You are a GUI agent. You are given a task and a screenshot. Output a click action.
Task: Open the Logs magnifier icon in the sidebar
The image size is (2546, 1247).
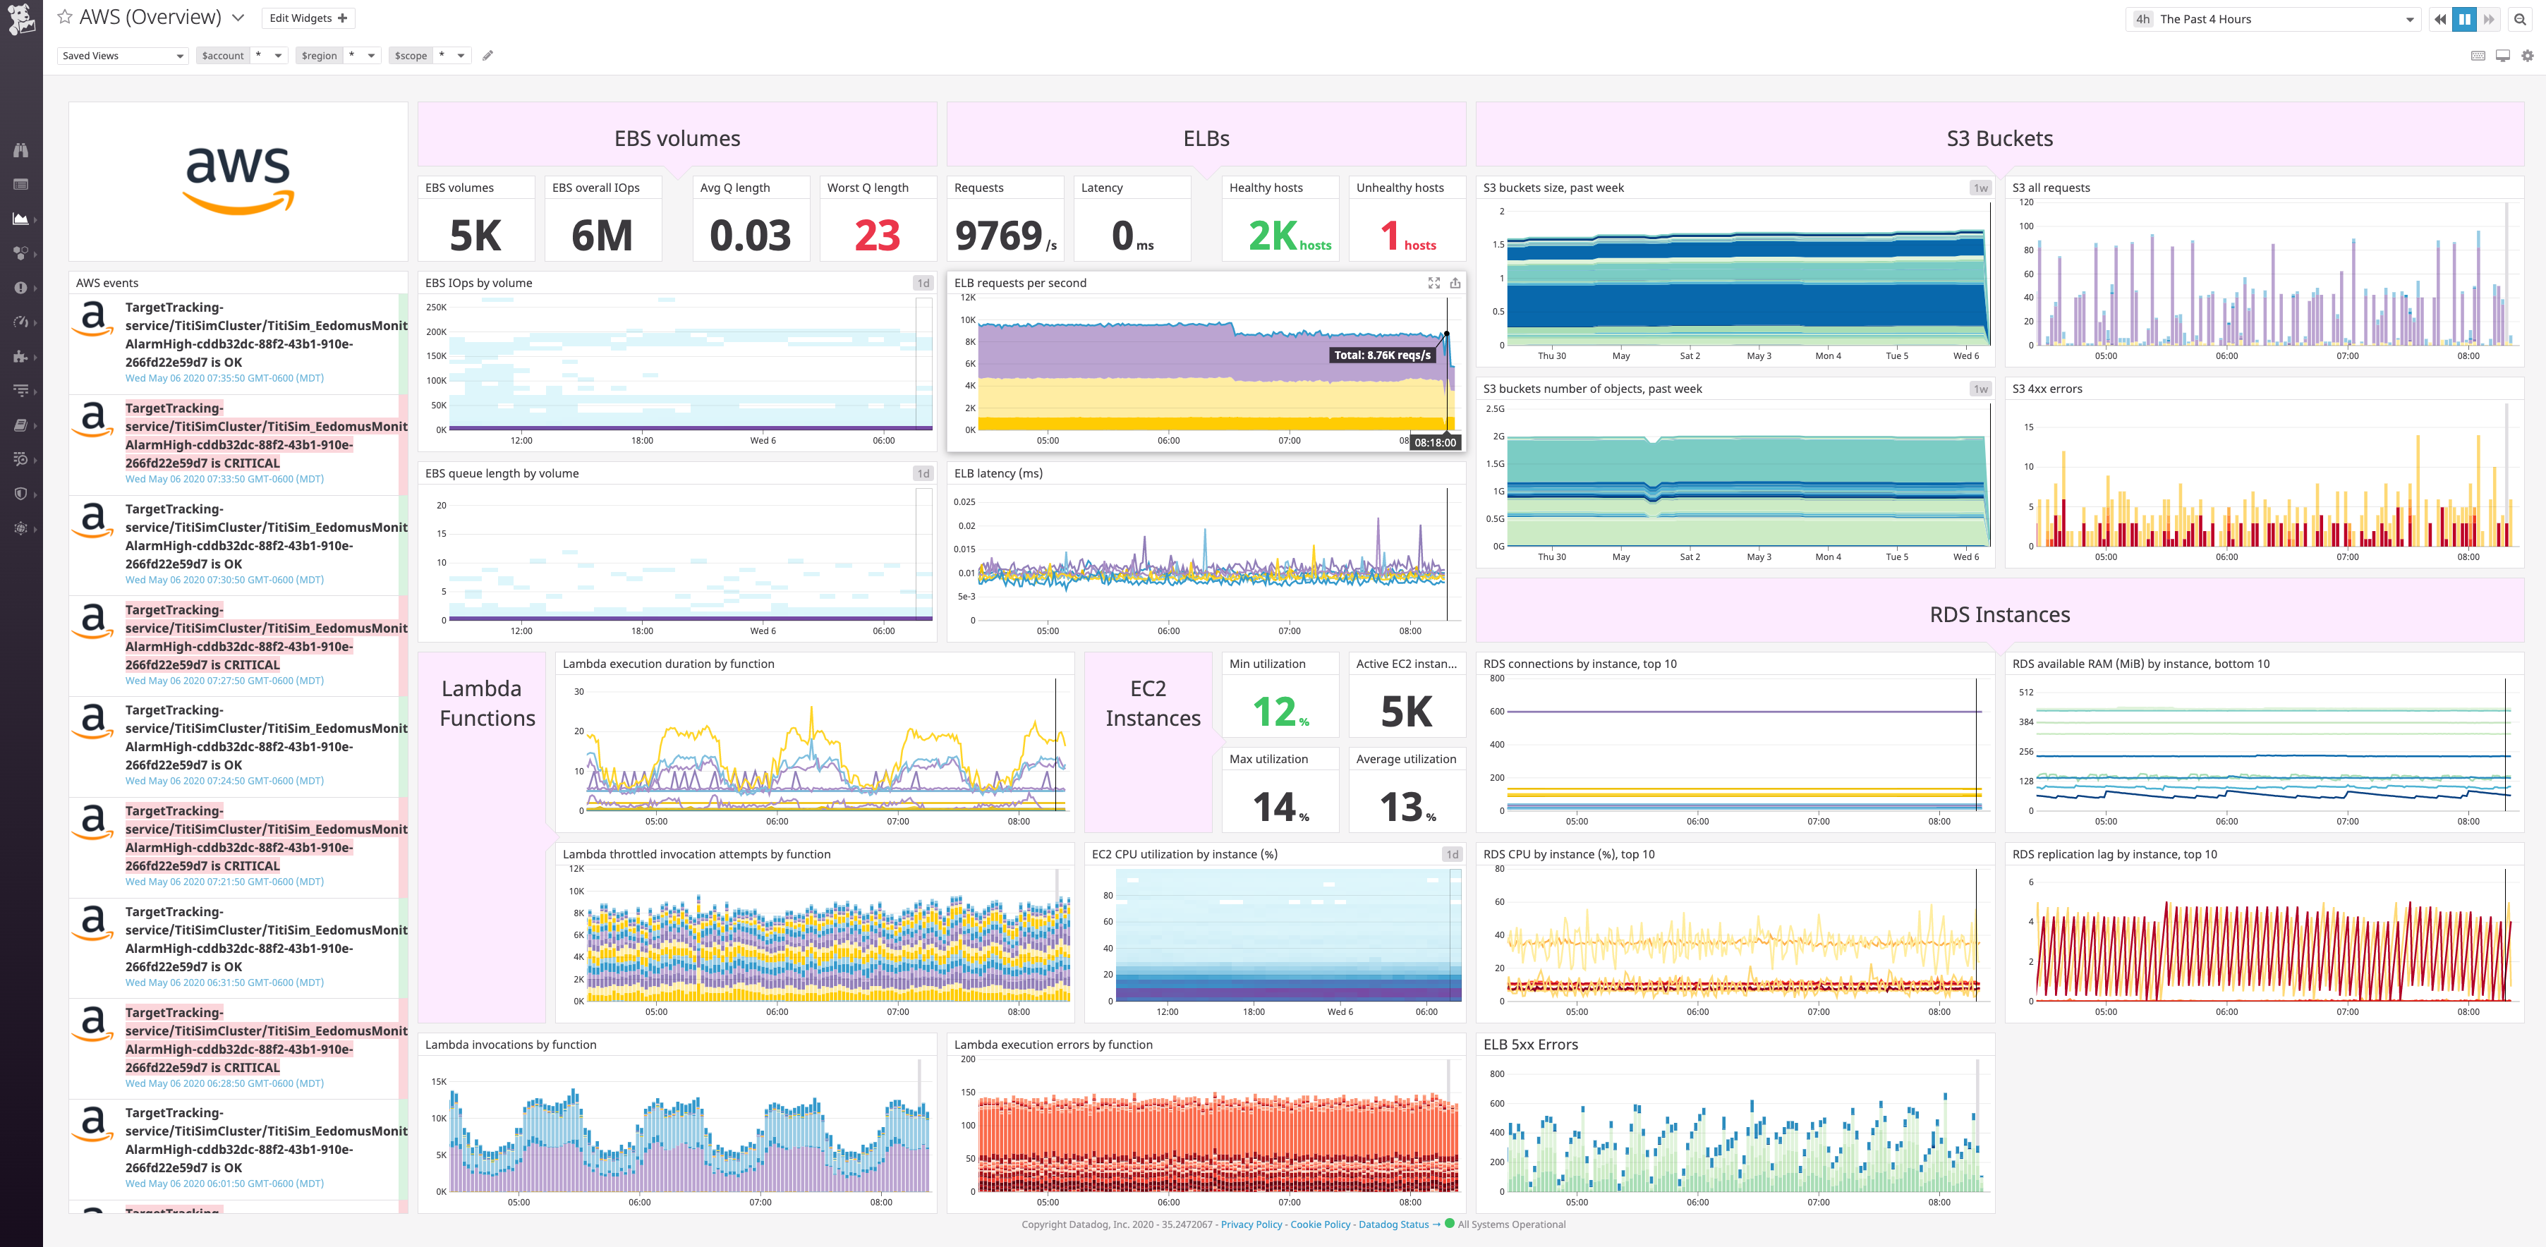click(x=20, y=458)
